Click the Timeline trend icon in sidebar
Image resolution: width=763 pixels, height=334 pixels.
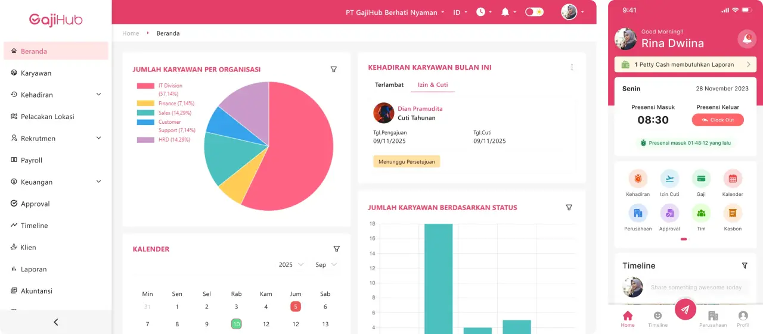tap(14, 225)
